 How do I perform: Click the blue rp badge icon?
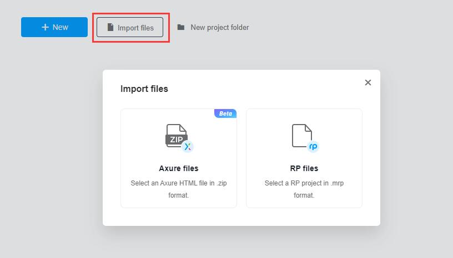point(313,147)
